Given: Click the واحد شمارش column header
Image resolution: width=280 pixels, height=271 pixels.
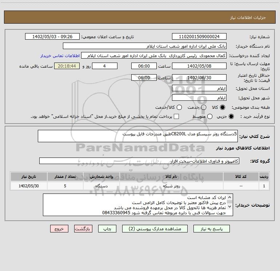Looking at the screenshot, I should coord(101,176).
